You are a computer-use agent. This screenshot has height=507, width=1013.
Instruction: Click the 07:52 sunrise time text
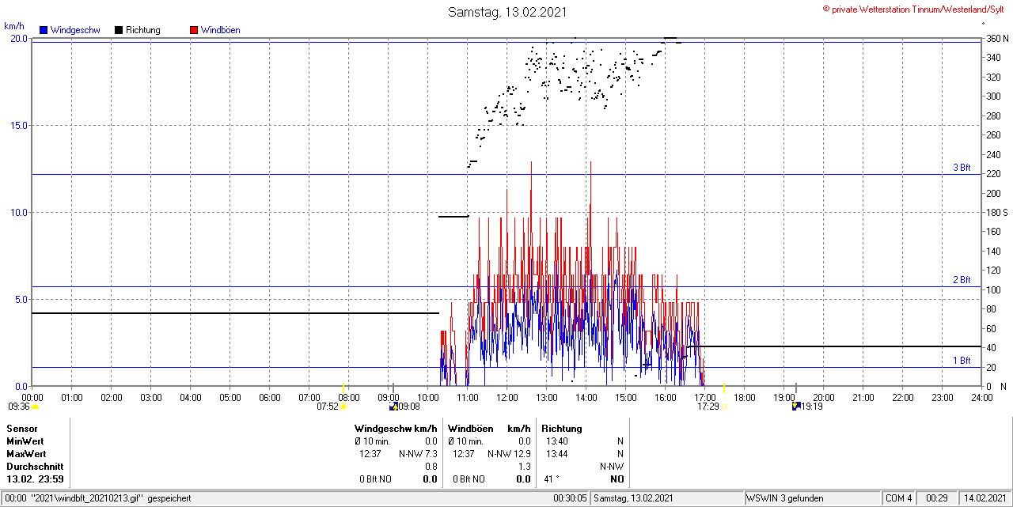point(328,407)
